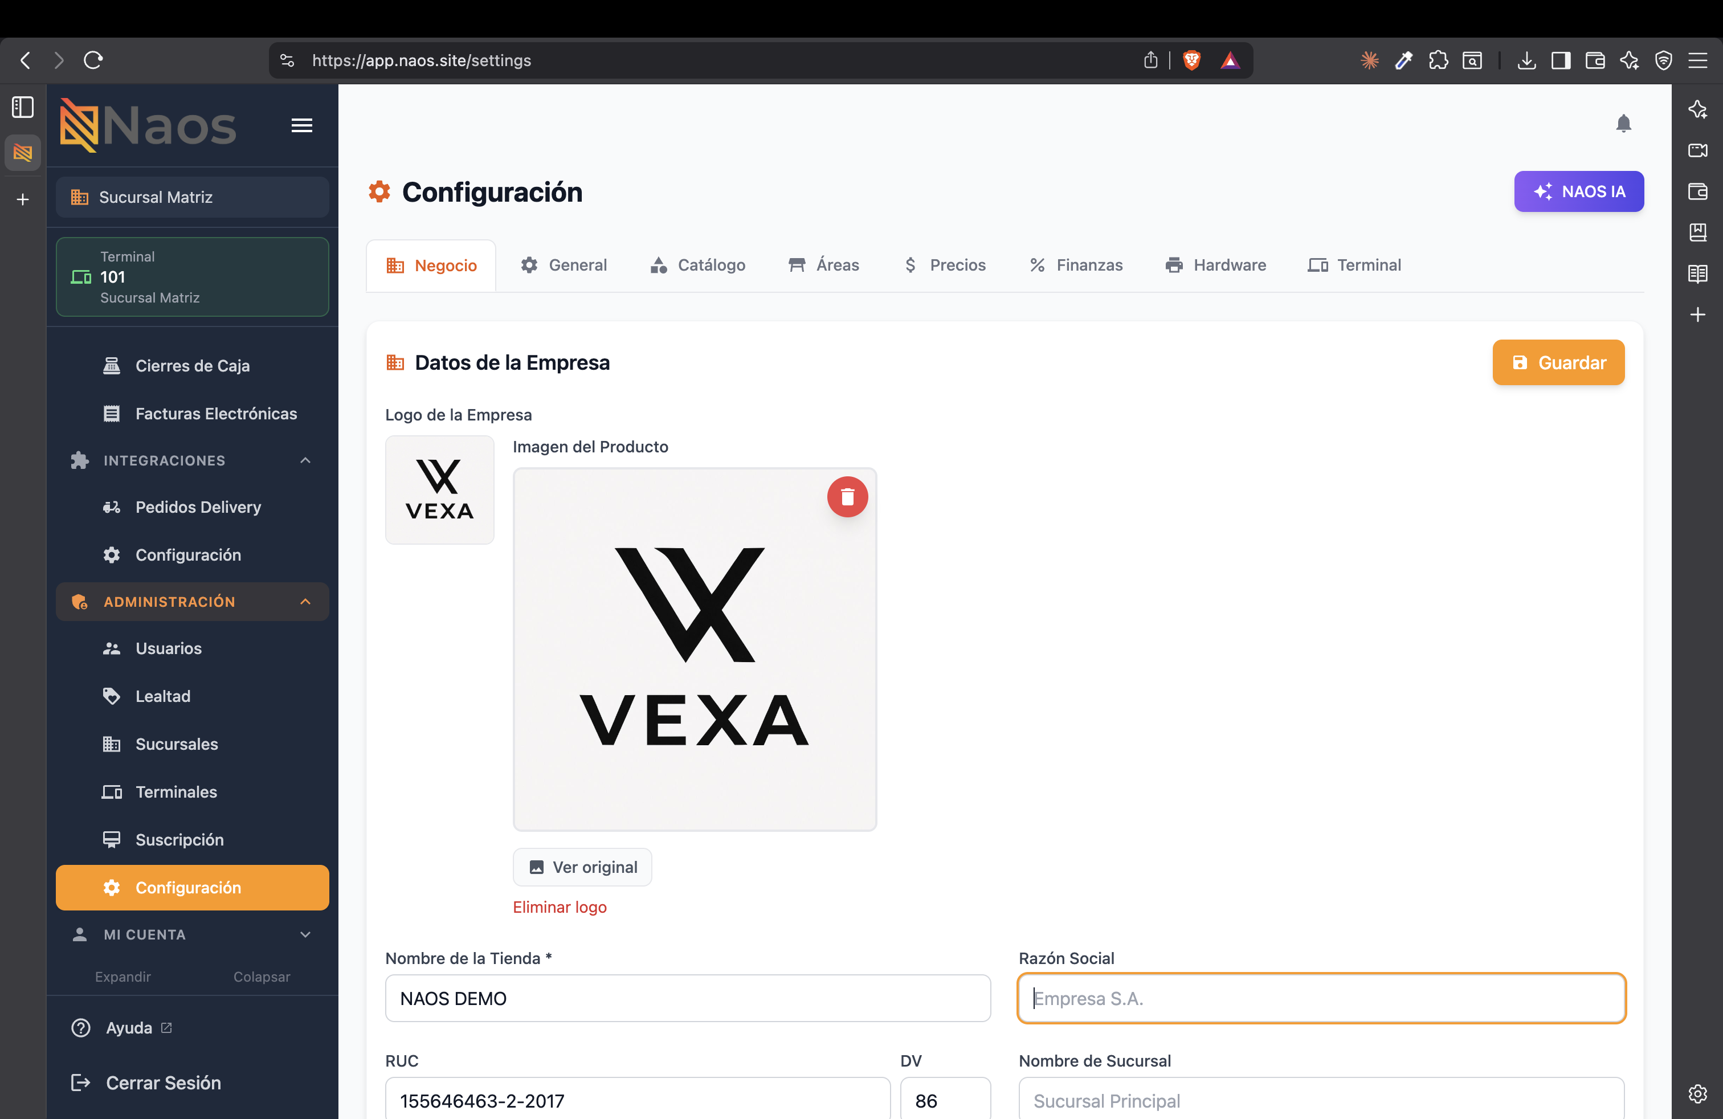Delete logo using red trash icon

click(847, 496)
